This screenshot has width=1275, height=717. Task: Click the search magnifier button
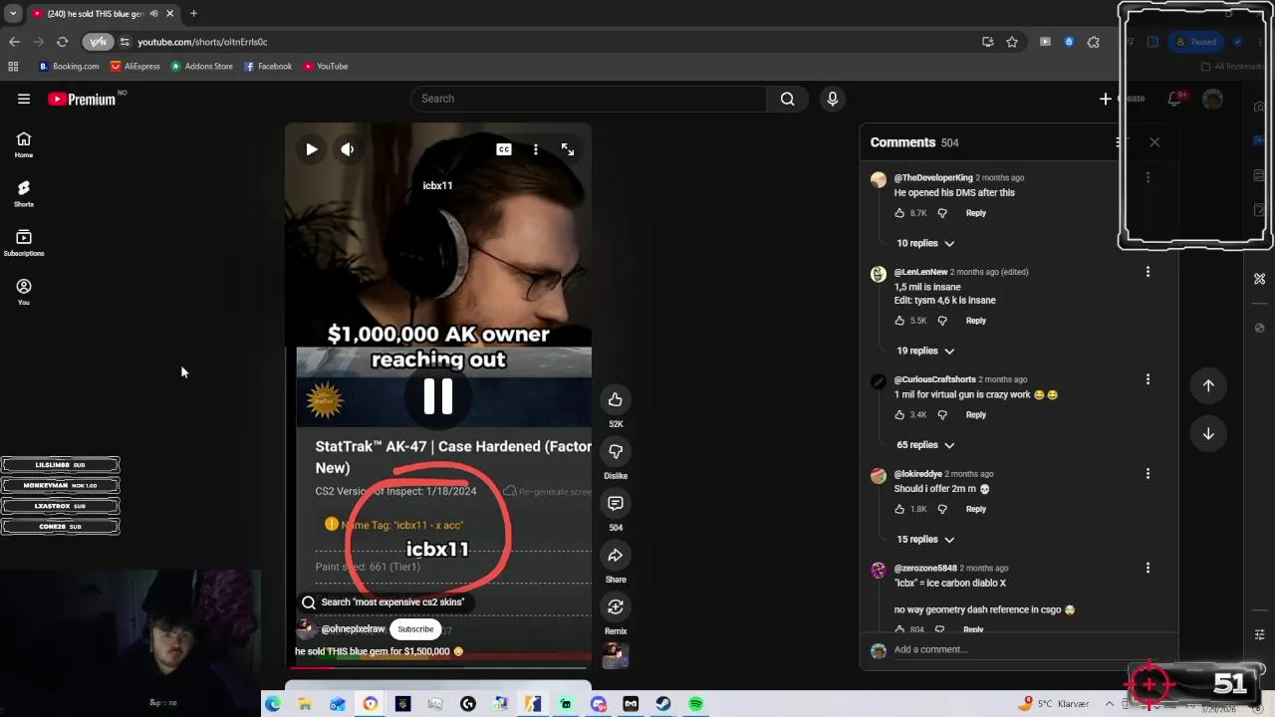(787, 99)
